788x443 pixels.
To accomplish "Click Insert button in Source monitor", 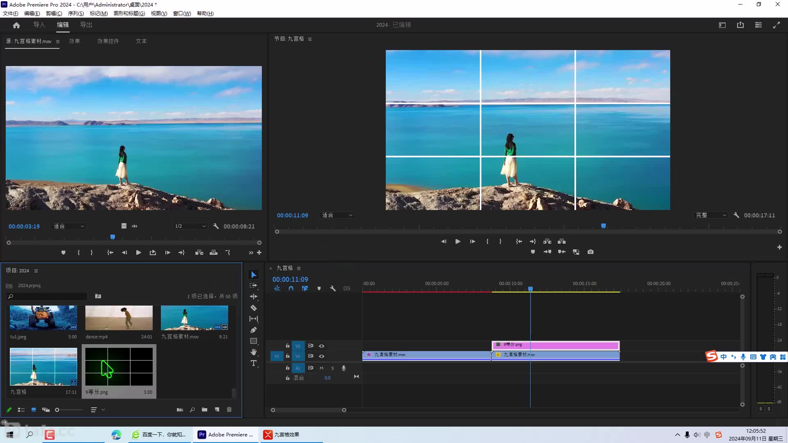I will (x=199, y=253).
